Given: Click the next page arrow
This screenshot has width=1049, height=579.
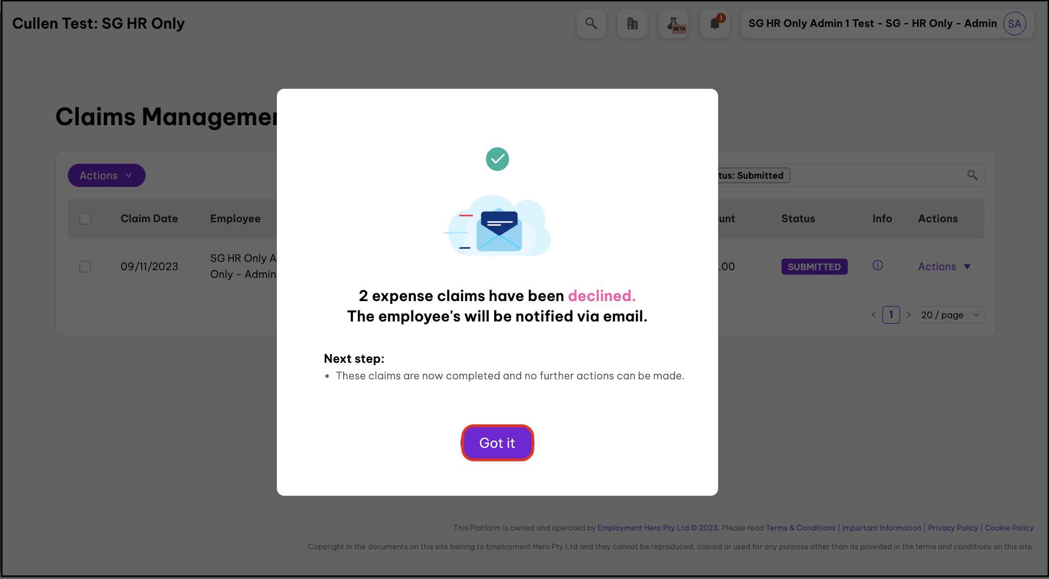Looking at the screenshot, I should [908, 315].
